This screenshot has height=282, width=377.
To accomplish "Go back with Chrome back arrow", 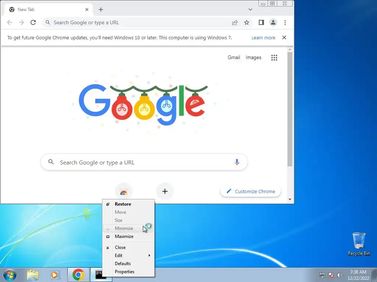I will tap(10, 22).
